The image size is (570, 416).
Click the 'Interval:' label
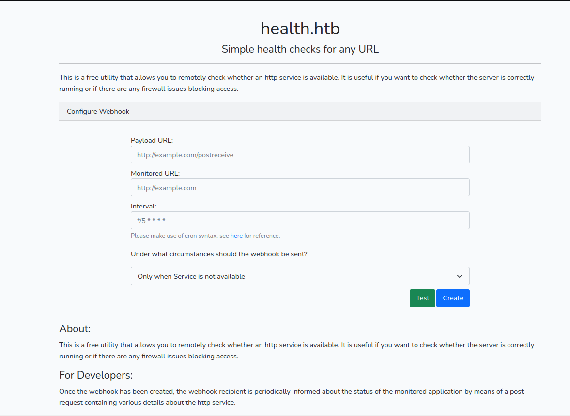(143, 206)
